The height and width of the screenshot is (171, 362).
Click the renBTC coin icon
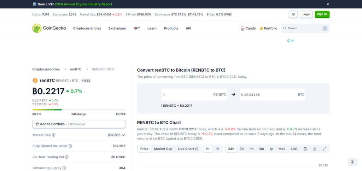[x=35, y=81]
